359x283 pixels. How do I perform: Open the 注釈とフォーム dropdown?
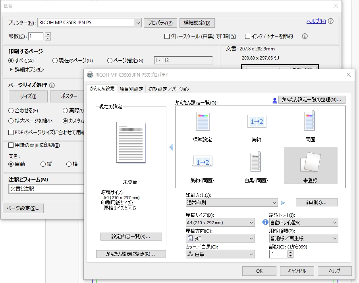46,189
